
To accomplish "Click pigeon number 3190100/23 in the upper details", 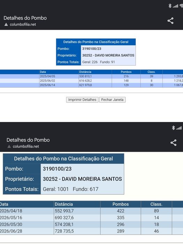I will [x=92, y=49].
